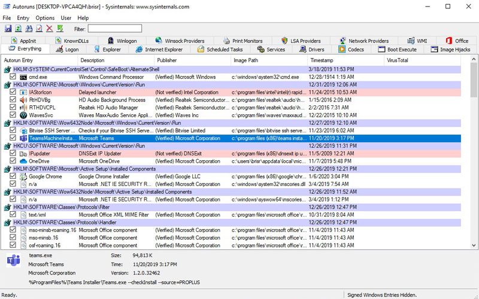Click the osf-roaming.16 file icon
Screen dimensions: 479x299
(x=23, y=245)
